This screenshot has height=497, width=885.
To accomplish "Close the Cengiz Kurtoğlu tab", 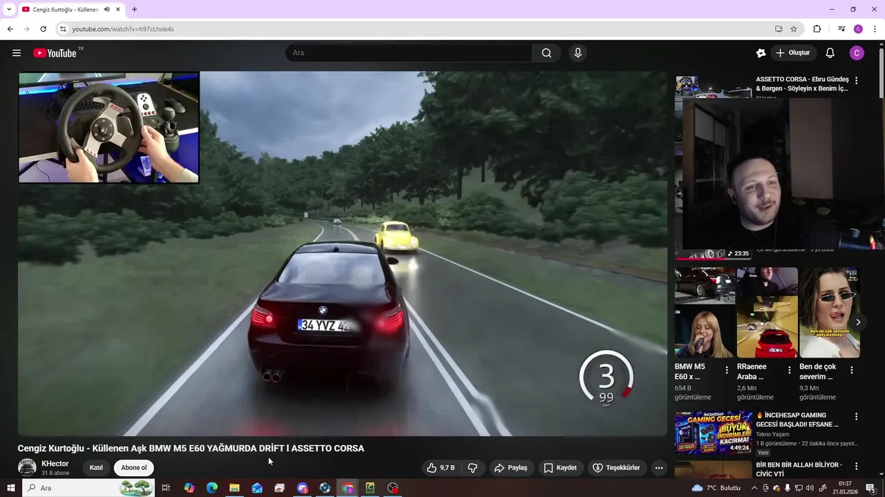I will click(118, 10).
